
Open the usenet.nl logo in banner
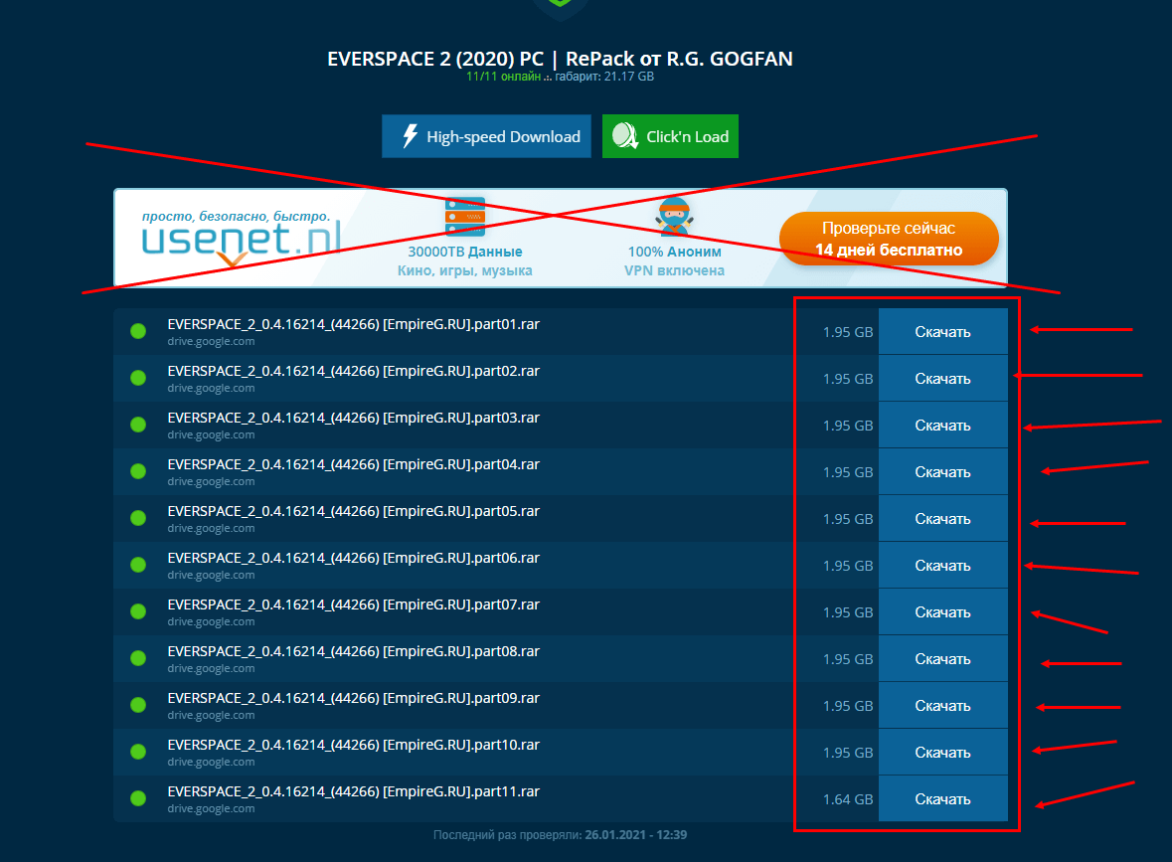pos(241,239)
